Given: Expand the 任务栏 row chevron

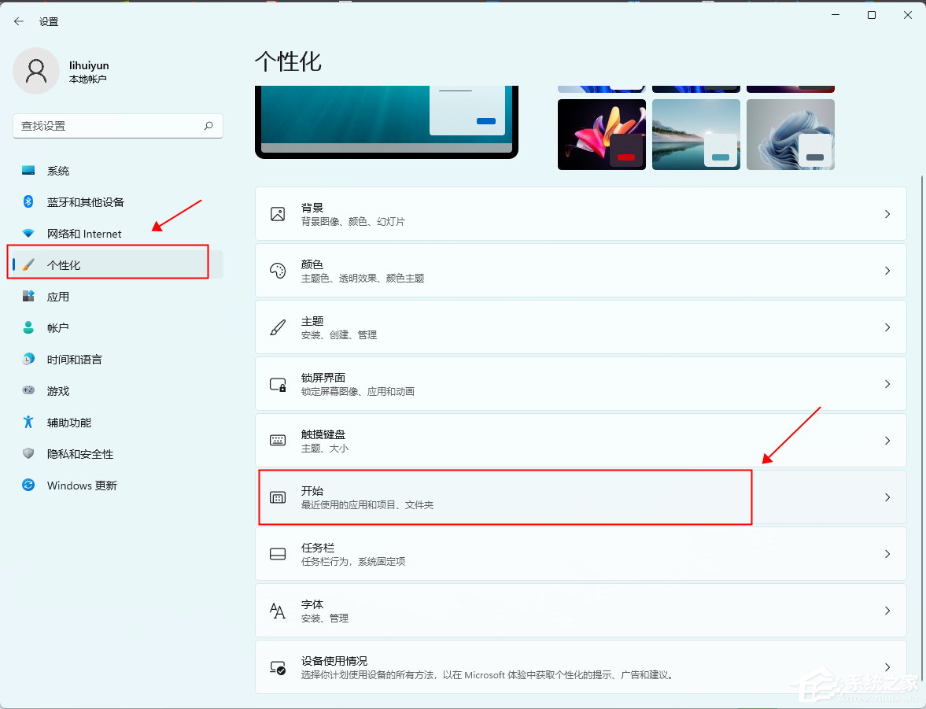Looking at the screenshot, I should 887,554.
